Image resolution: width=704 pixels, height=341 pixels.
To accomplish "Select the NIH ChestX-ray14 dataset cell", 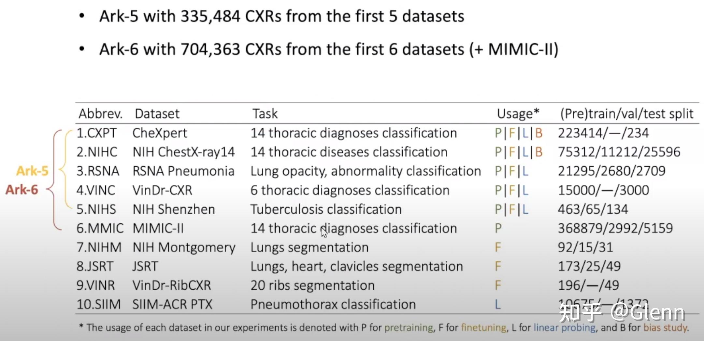I will pyautogui.click(x=183, y=152).
